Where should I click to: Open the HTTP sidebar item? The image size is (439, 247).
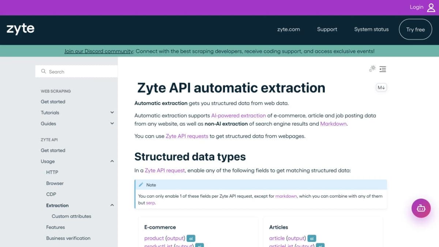52,172
